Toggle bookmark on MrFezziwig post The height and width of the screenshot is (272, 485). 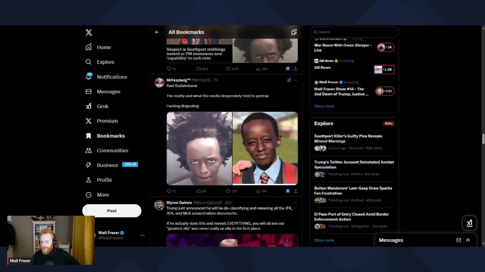click(x=288, y=191)
